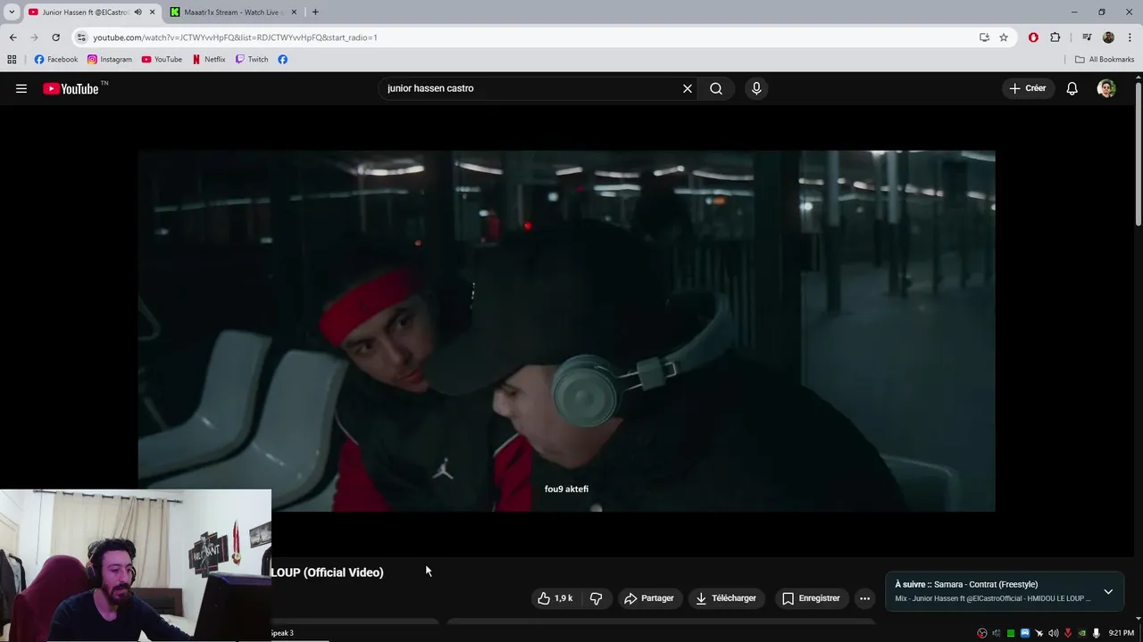Open the All Bookmarks folder
The width and height of the screenshot is (1143, 642).
1105,60
